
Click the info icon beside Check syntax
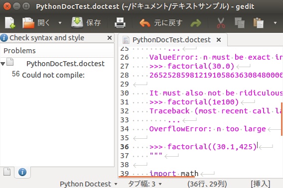click(4, 38)
